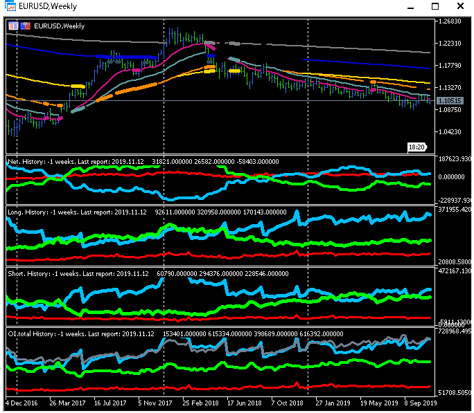Click the 1.08750 price scale value
Image resolution: width=474 pixels, height=413 pixels.
[450, 110]
